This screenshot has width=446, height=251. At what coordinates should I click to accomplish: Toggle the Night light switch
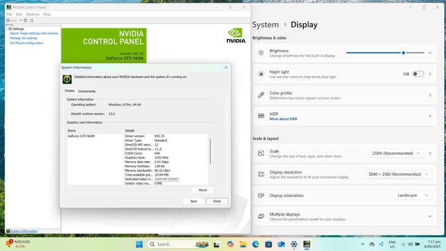point(418,74)
